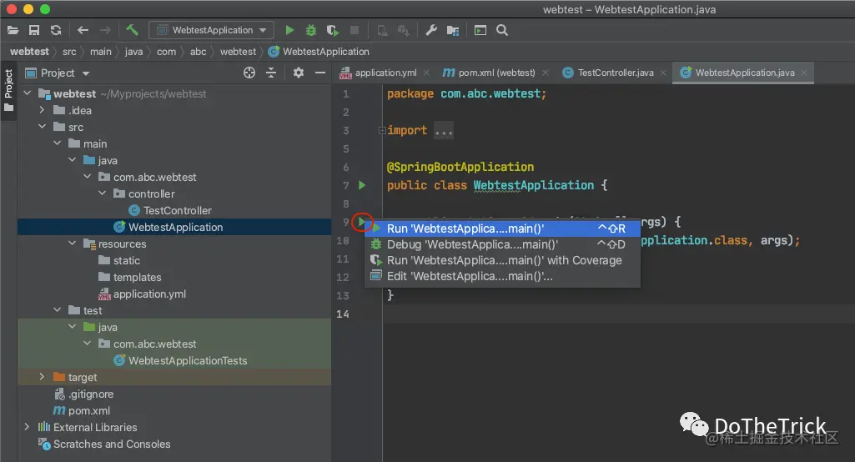
Task: Switch to TestController.java editor tab
Action: 616,73
